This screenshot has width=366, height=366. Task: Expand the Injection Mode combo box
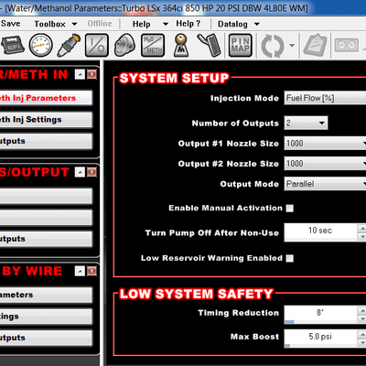coord(325,98)
